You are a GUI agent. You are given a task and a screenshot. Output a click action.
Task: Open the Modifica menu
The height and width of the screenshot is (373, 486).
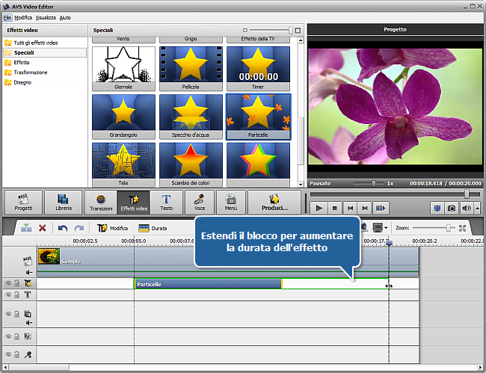point(23,16)
